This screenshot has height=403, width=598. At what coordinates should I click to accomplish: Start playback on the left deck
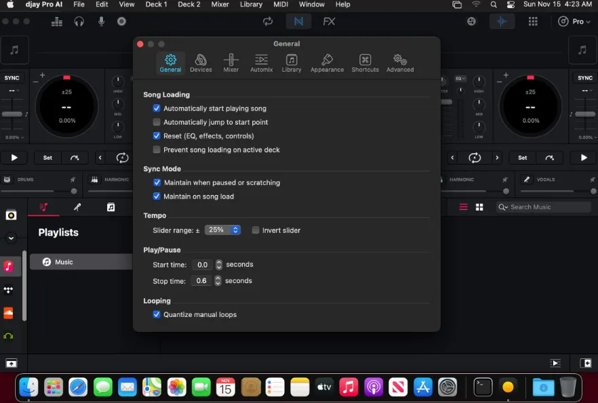[x=14, y=157]
